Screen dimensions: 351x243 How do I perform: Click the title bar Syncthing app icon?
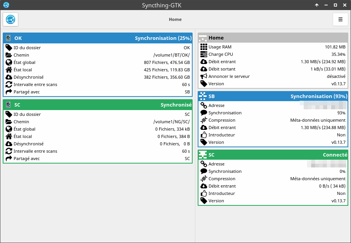6,5
